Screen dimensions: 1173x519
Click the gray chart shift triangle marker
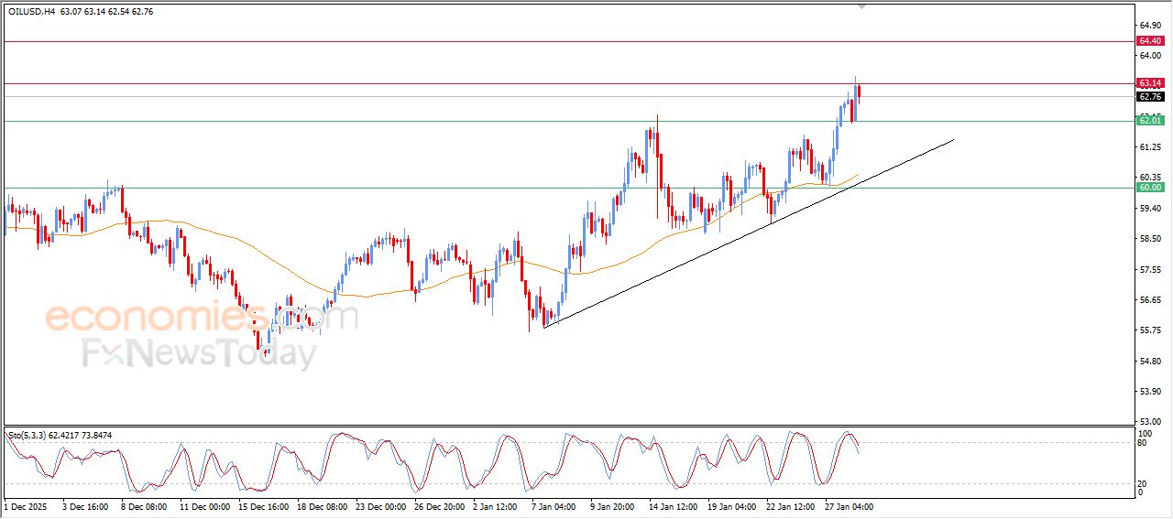(861, 6)
